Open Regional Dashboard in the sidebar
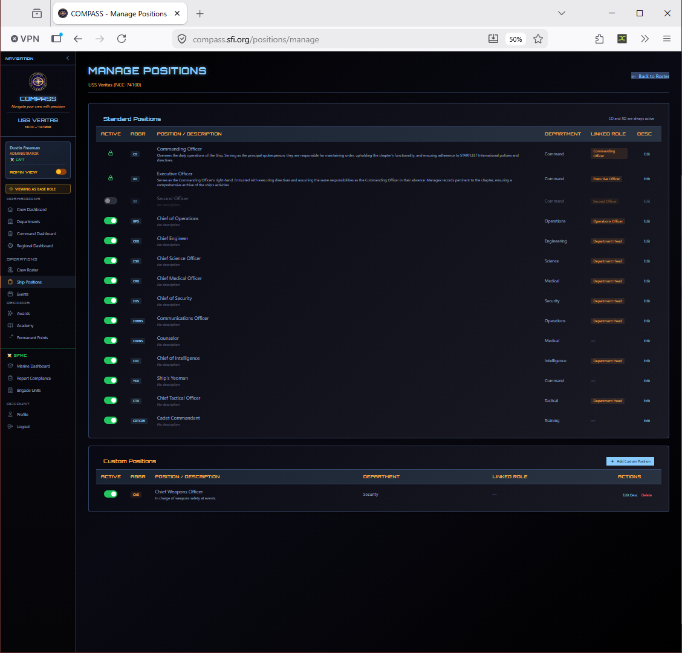This screenshot has width=682, height=653. pos(34,246)
